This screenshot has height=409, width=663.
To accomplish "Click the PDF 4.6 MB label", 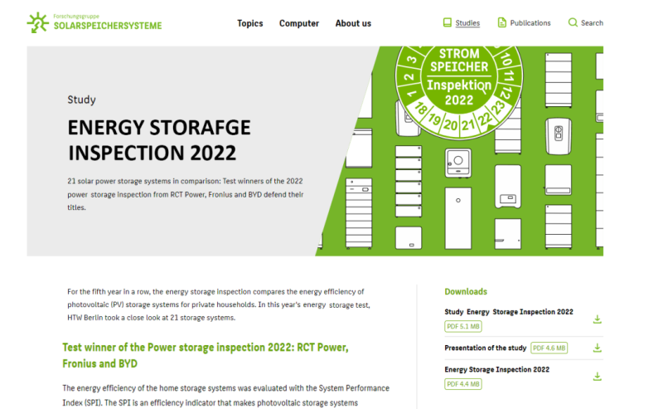I will click(549, 348).
